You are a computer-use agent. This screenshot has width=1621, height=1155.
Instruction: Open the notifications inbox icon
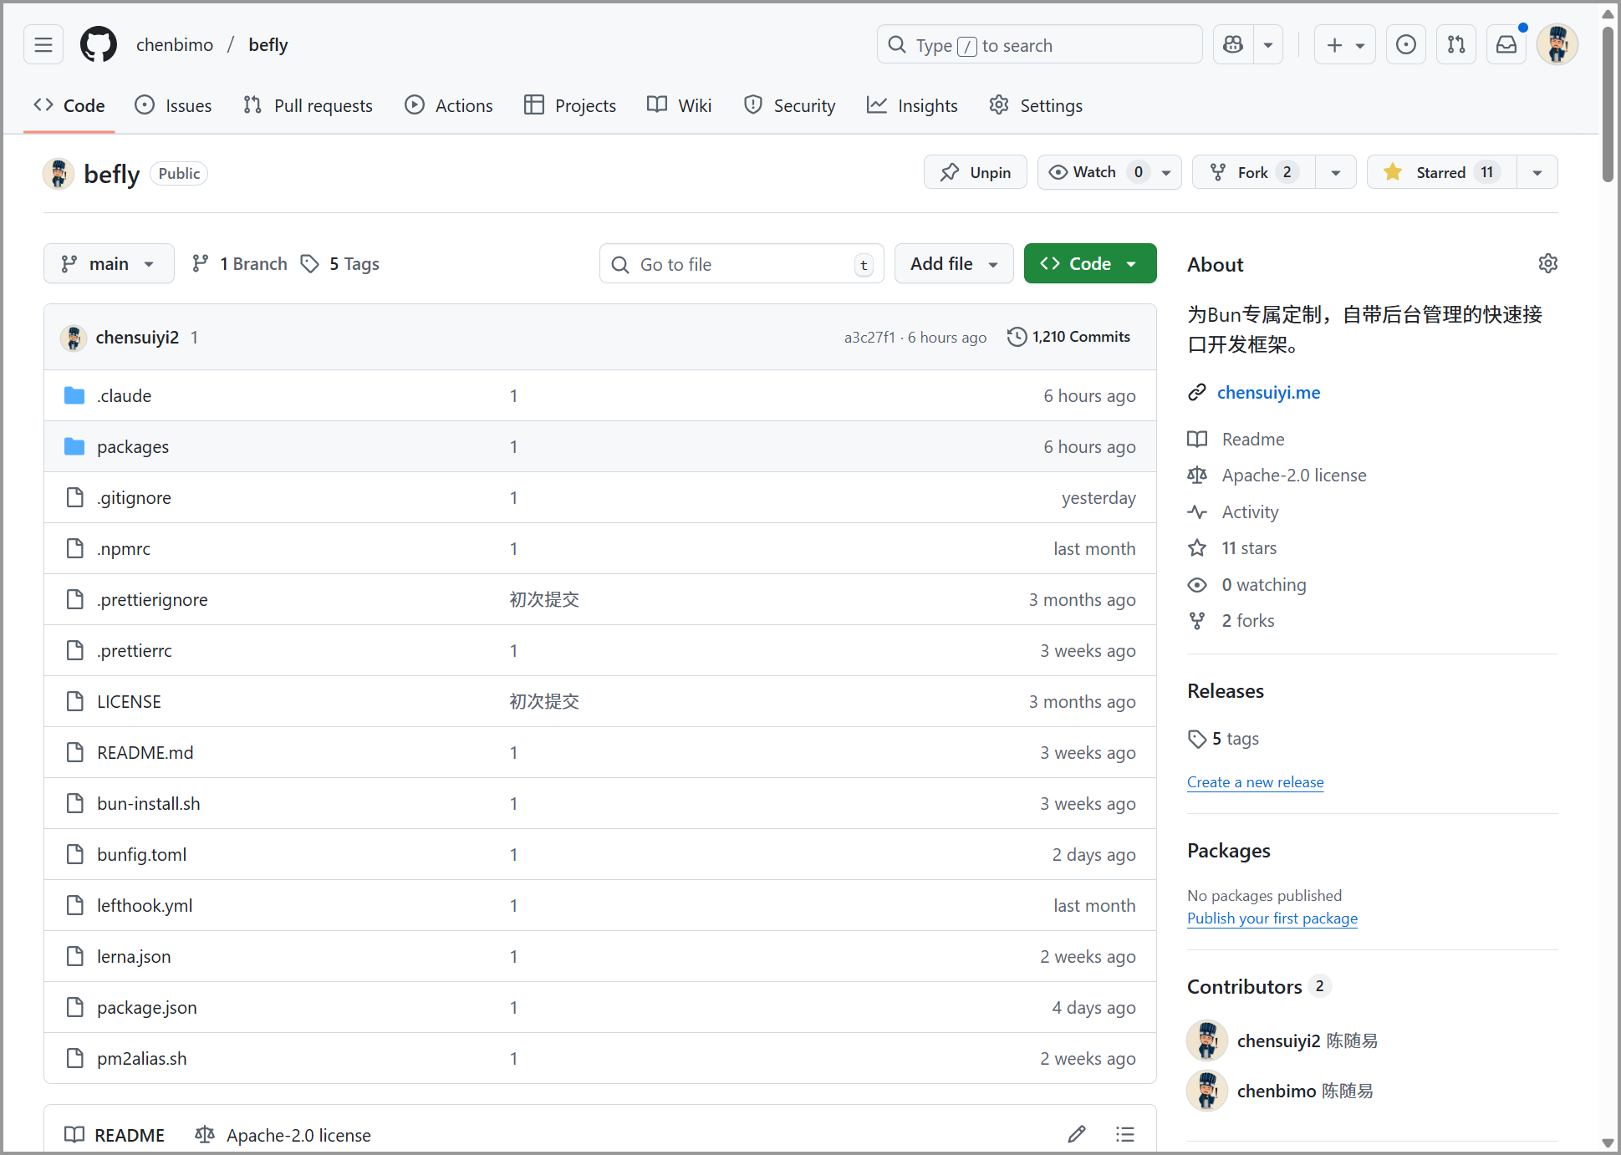1506,45
